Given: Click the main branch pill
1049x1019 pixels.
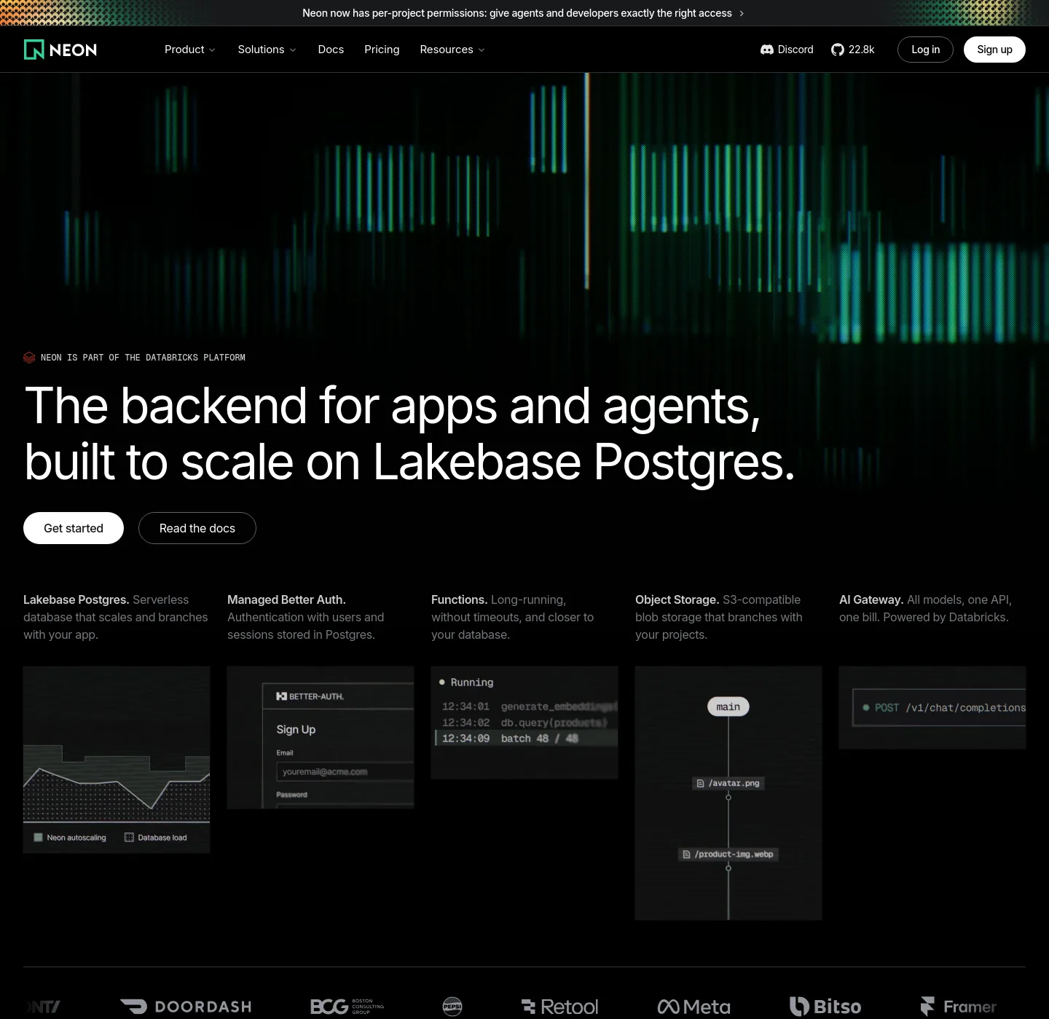Looking at the screenshot, I should tap(728, 707).
